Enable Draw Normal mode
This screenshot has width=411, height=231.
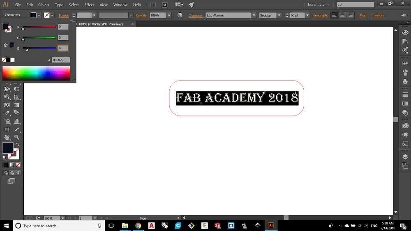pyautogui.click(x=6, y=173)
